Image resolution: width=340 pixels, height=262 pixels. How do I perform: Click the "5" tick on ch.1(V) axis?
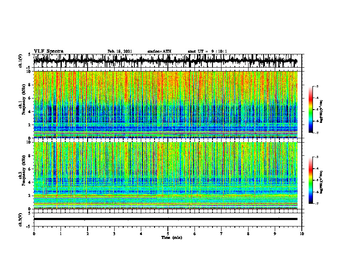click(29, 55)
